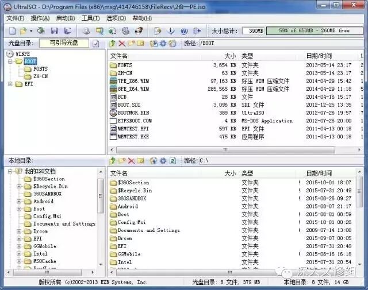
Task: Select ZH-CN folder in disc tree
Action: (40, 76)
